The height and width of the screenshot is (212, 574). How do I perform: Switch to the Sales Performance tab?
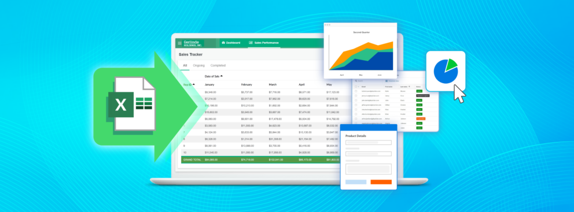pos(264,43)
